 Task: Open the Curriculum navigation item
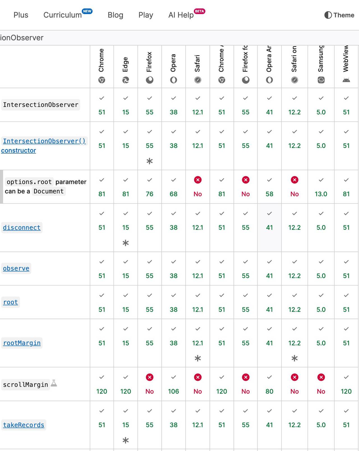[63, 15]
